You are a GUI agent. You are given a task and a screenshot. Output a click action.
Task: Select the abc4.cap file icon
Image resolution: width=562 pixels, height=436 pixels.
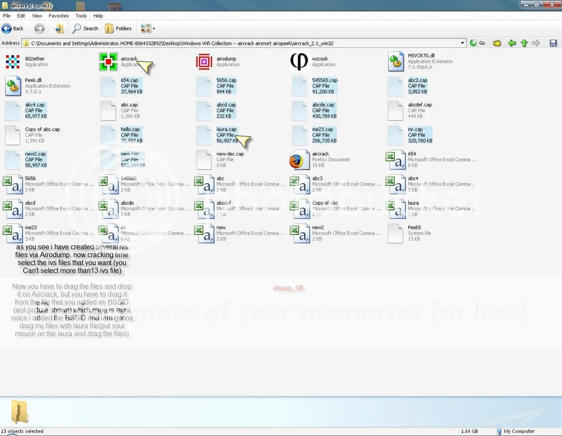(13, 111)
